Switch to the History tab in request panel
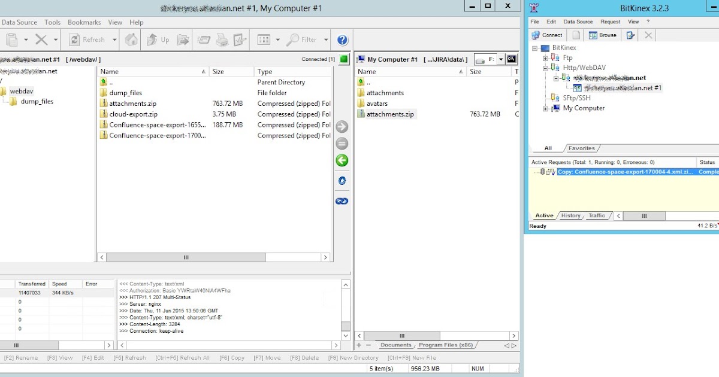 tap(570, 215)
